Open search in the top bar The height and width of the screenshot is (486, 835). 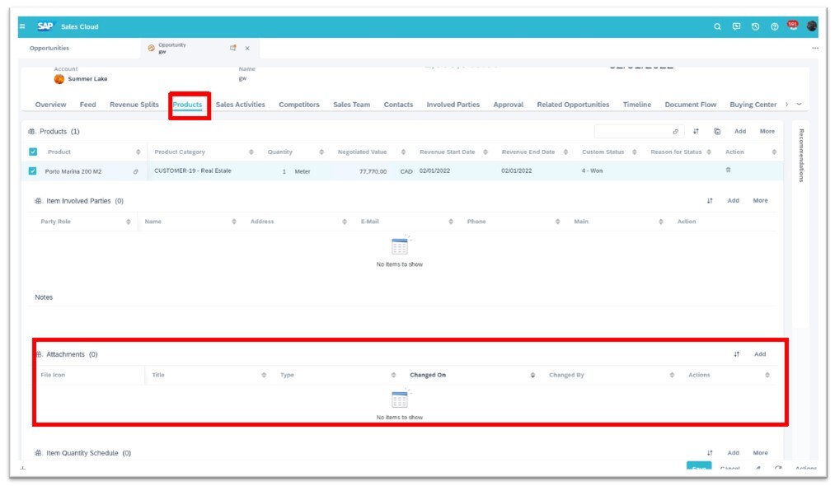(x=717, y=26)
